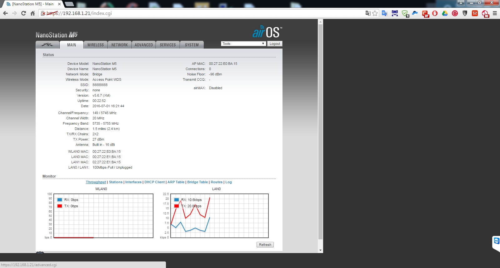Open the Throughput monitor link
The width and height of the screenshot is (500, 268).
coord(96,182)
